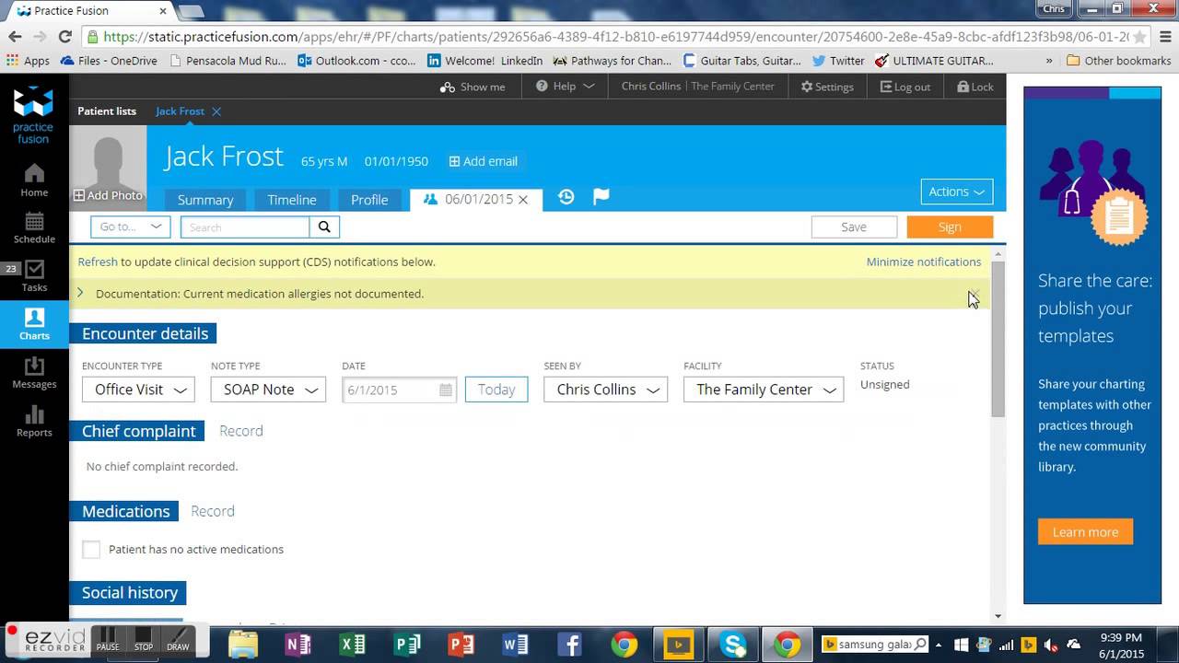Open Skype from the taskbar
This screenshot has width=1179, height=663.
point(733,644)
